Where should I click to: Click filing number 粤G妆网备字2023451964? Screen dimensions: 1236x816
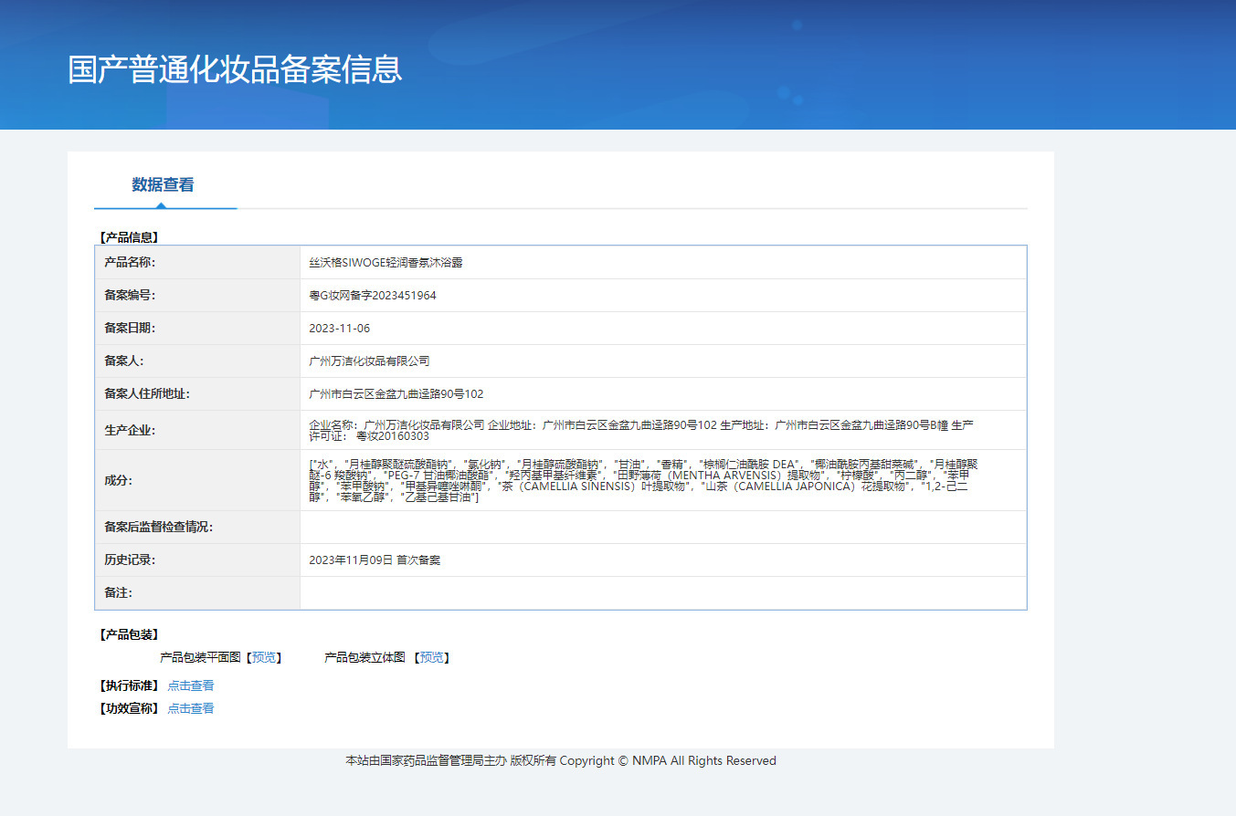tap(373, 296)
